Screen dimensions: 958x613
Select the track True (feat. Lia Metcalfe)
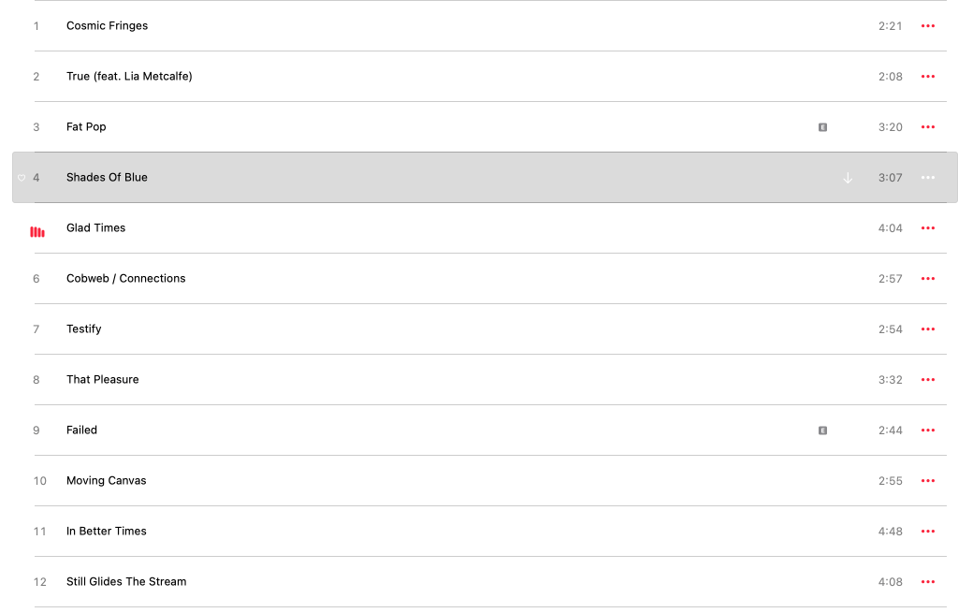click(129, 77)
